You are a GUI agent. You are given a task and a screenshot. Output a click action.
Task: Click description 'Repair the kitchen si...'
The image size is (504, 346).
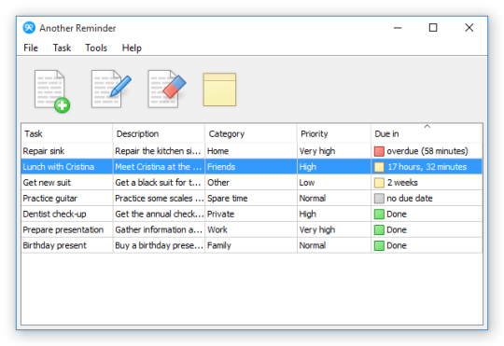(158, 151)
